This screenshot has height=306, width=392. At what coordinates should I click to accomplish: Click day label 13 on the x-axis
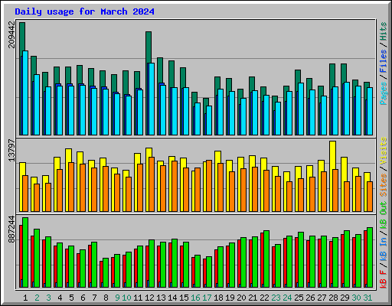pyautogui.click(x=161, y=298)
